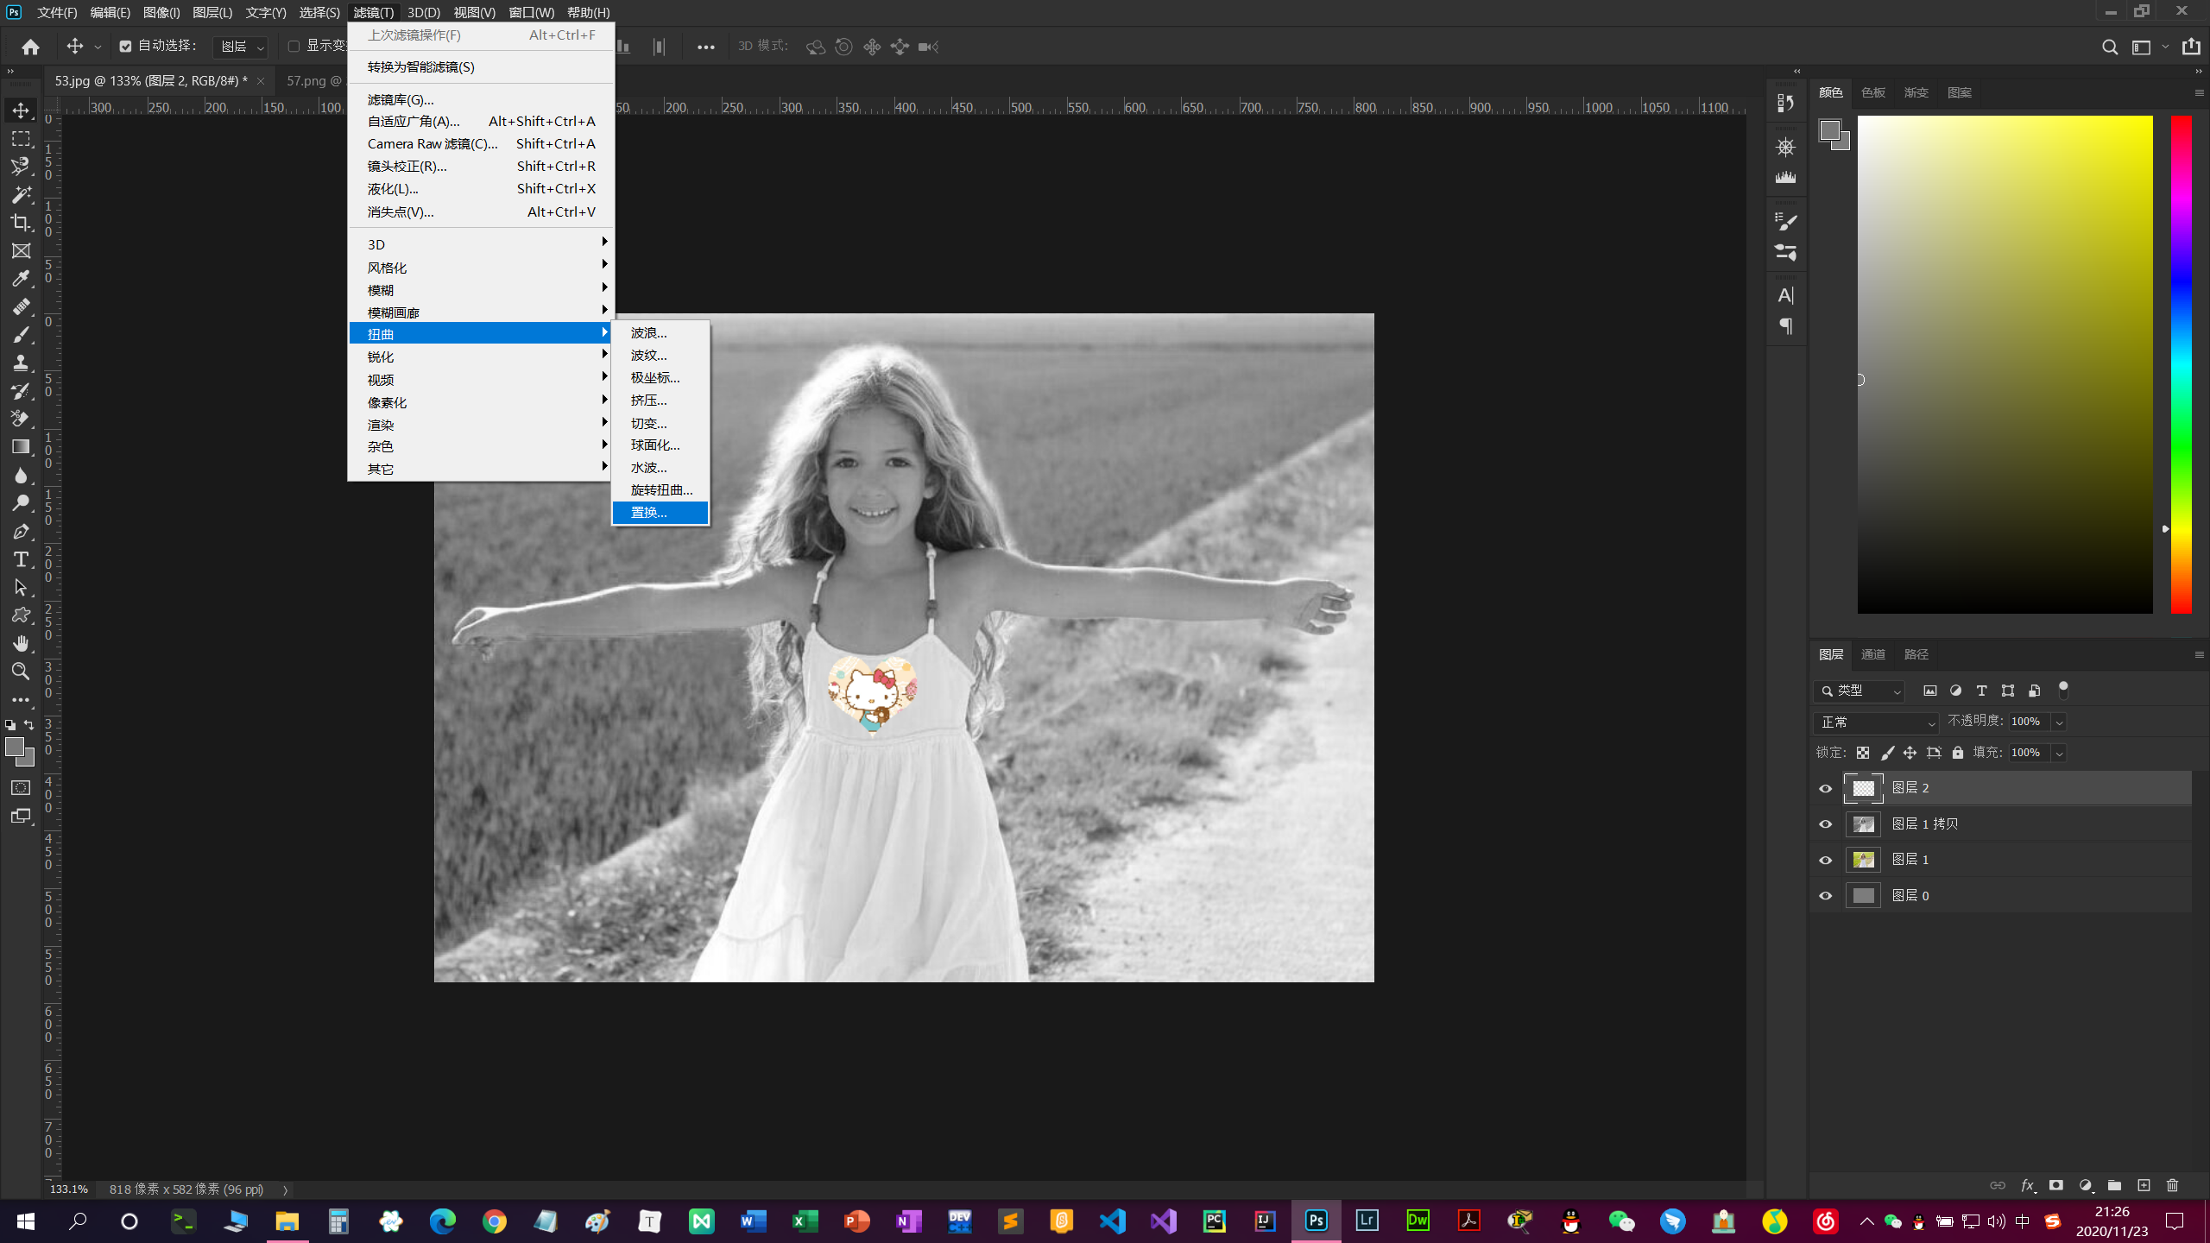Choose 球面化... in distort submenu
This screenshot has width=2210, height=1243.
click(x=660, y=445)
